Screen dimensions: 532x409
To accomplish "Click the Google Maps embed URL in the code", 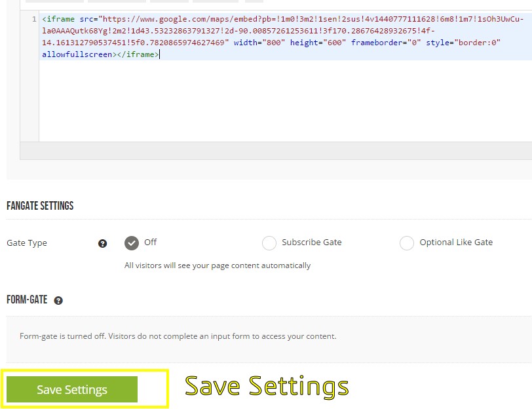I will tap(282, 31).
